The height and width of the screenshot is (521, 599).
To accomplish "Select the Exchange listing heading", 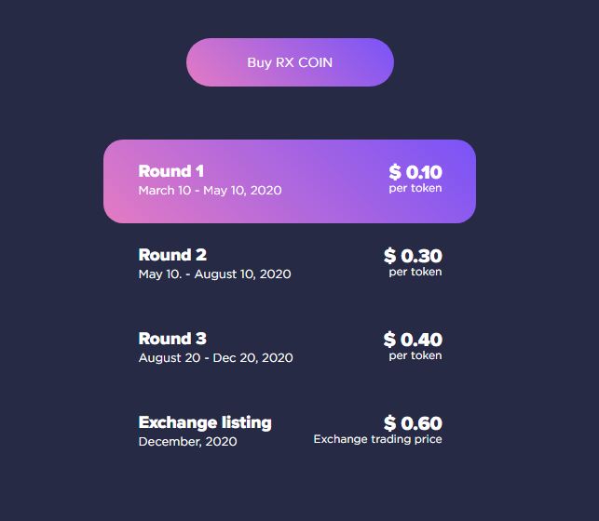I will point(205,422).
